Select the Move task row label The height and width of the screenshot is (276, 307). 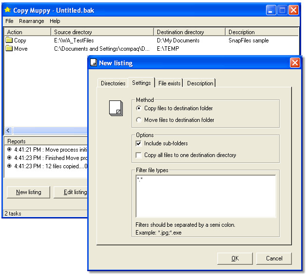pos(21,49)
